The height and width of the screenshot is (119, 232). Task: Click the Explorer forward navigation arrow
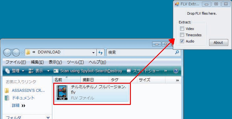coord(16,52)
